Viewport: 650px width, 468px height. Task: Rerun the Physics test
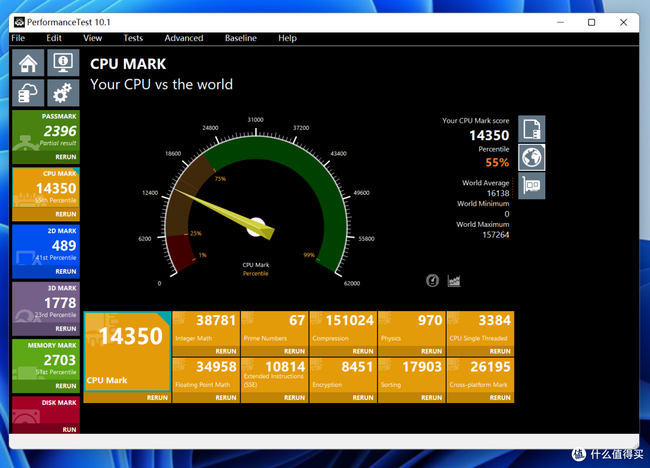click(x=432, y=351)
